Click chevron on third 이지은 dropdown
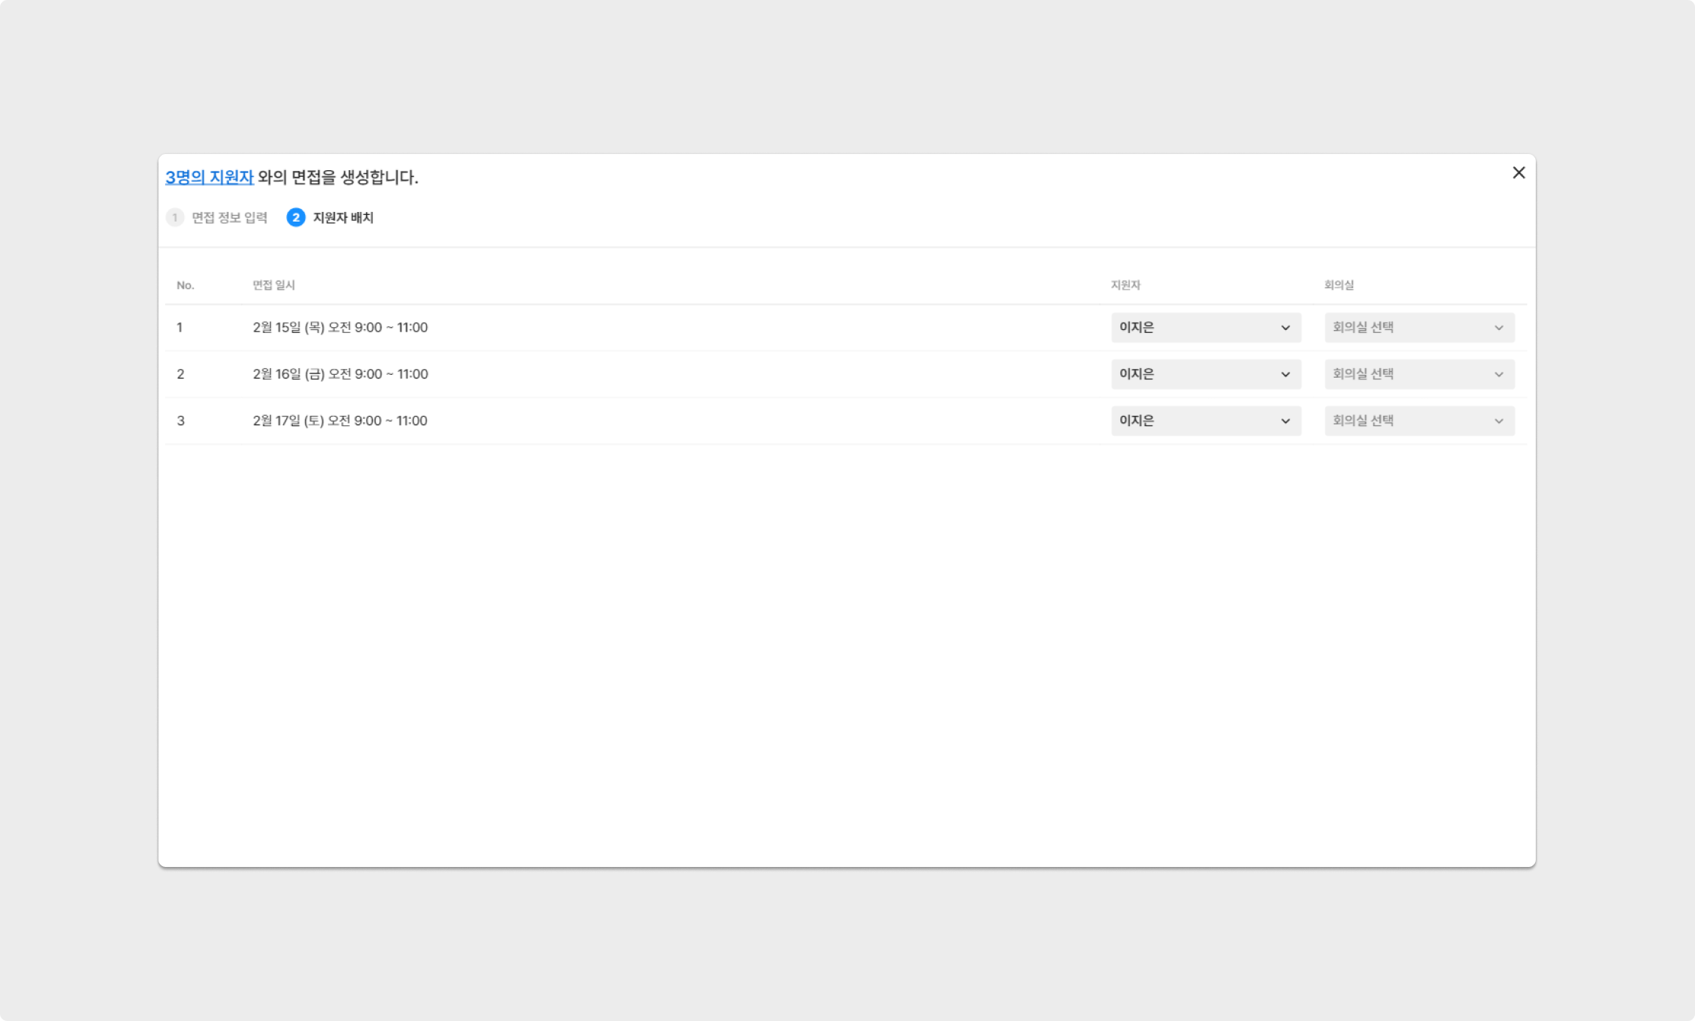 tap(1286, 421)
